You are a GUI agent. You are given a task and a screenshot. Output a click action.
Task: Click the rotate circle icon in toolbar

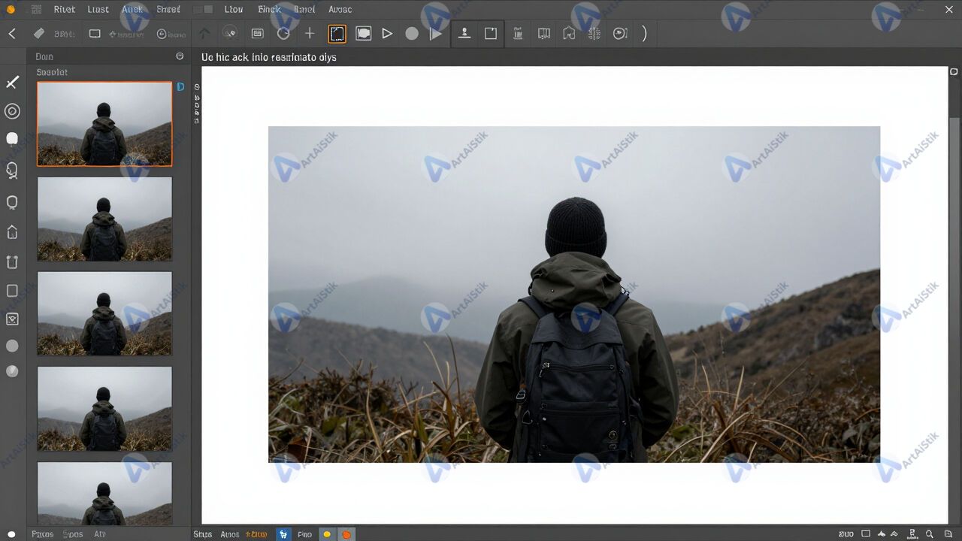[283, 34]
